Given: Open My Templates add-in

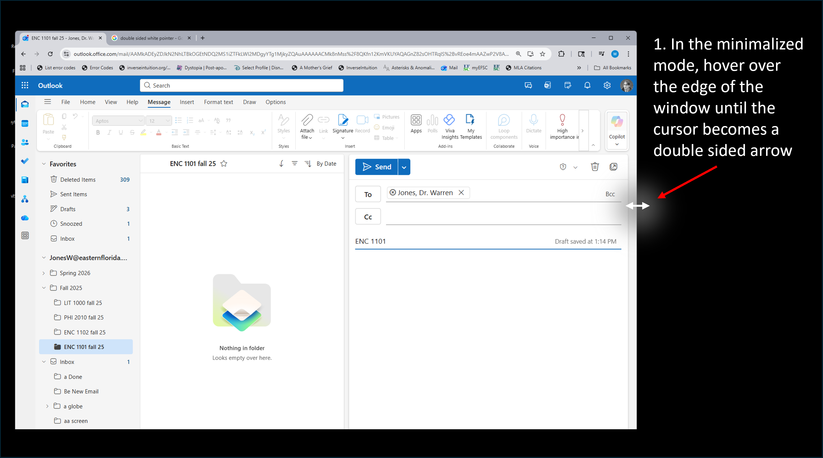Looking at the screenshot, I should pyautogui.click(x=470, y=121).
